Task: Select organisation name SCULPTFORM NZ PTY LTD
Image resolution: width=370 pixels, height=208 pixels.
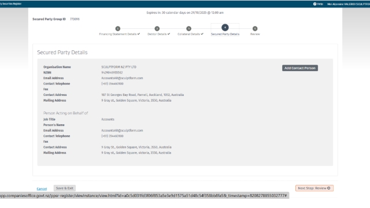Action: [x=119, y=67]
